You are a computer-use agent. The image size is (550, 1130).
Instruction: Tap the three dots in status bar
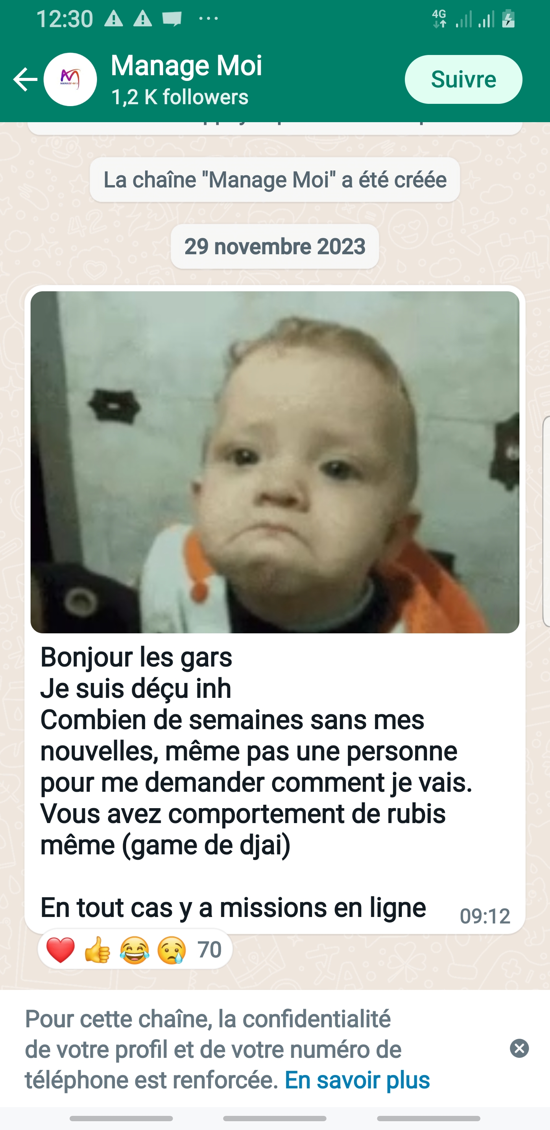tap(209, 18)
